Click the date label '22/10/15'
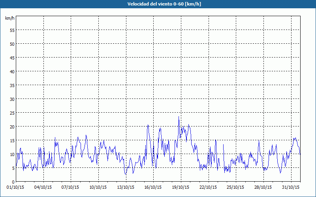The height and width of the screenshot is (197, 316). (208, 188)
